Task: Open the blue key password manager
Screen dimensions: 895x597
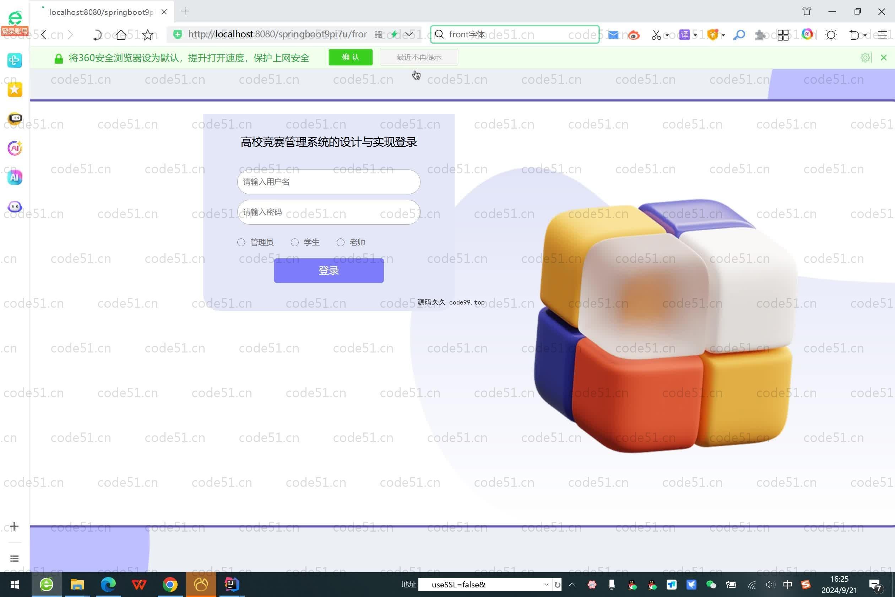Action: tap(739, 35)
